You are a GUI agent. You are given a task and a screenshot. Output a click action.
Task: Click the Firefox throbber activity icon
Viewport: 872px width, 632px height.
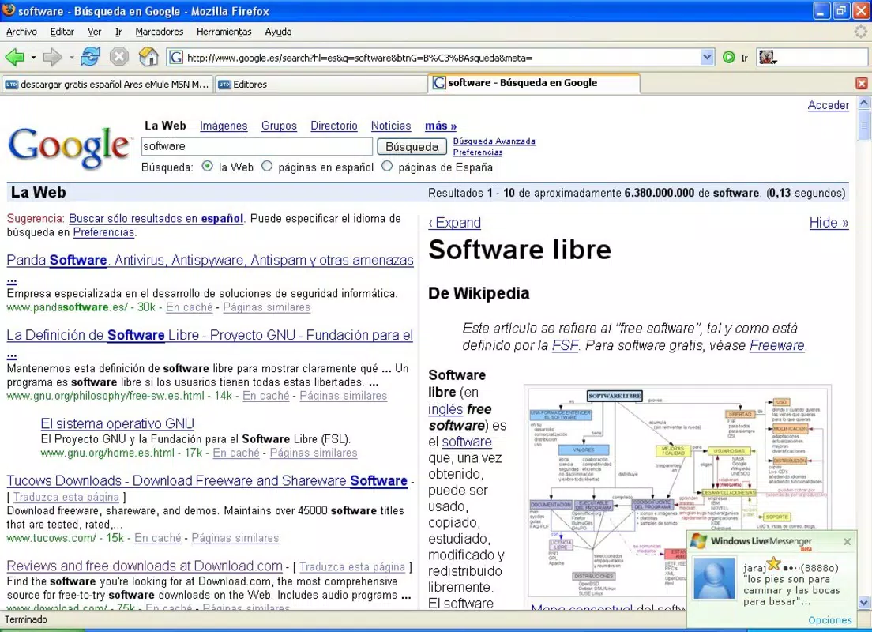pos(860,32)
